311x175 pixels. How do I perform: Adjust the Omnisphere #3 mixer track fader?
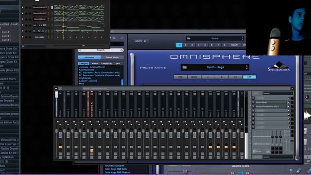tap(88, 131)
